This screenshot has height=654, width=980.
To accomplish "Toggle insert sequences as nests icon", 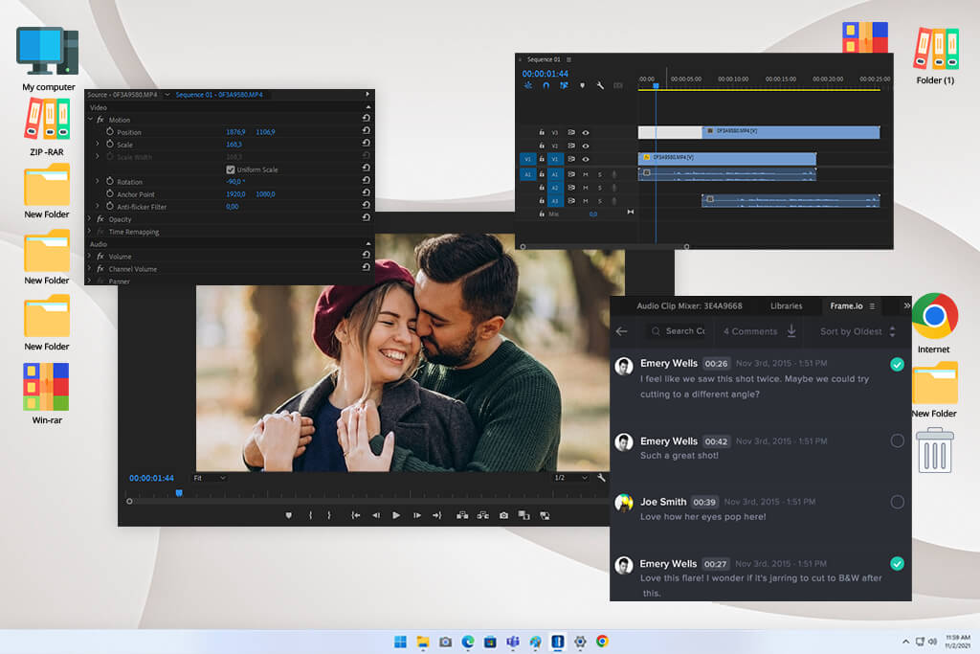I will 528,85.
